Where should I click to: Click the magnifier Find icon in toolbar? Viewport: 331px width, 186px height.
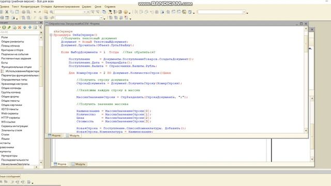(x=51, y=12)
